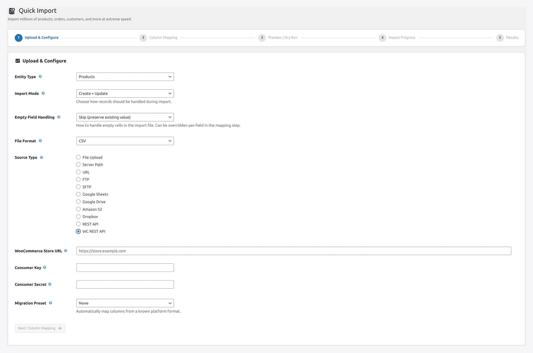
Task: Focus the WooCommerce Store URL field
Action: click(294, 251)
